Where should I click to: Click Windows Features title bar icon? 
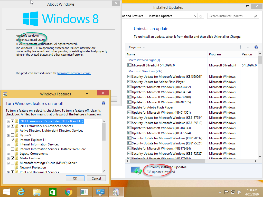coord(5,94)
